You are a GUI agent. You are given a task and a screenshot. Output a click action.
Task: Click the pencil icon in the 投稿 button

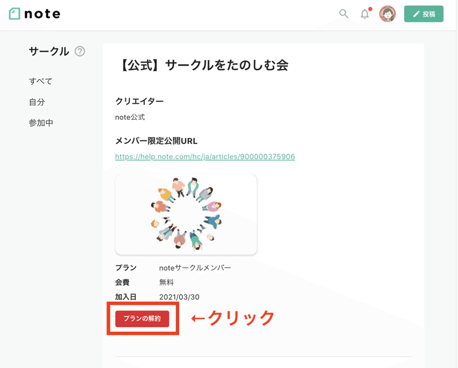pos(416,13)
